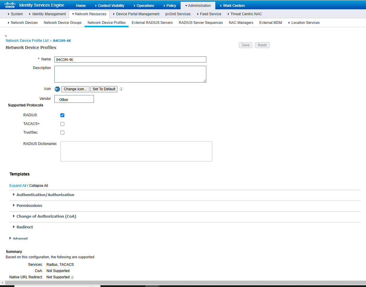Viewport: 366px width, 287px height.
Task: Enable the TACACS+ checkbox
Action: click(62, 124)
